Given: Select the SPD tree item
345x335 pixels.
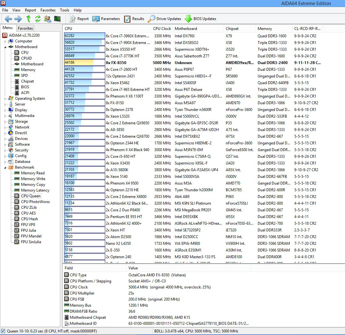Looking at the screenshot, I should 24,76.
